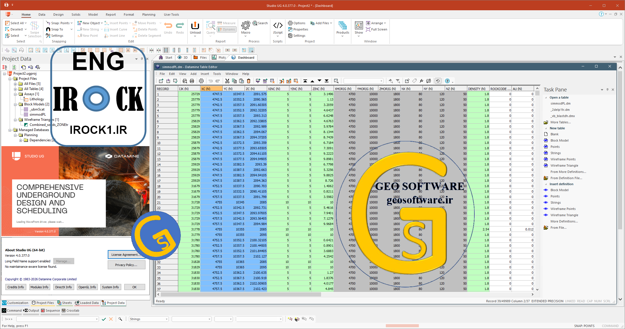Switch to Loaded Data bottom tab
The image size is (625, 329).
87,303
